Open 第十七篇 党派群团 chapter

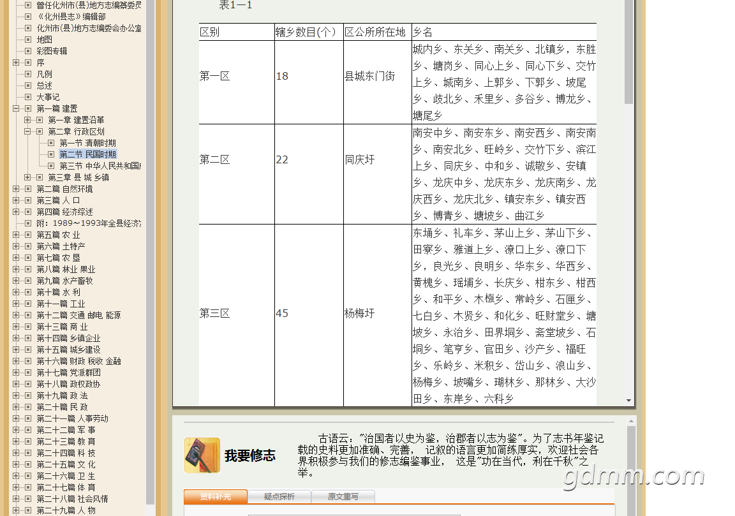coord(68,372)
